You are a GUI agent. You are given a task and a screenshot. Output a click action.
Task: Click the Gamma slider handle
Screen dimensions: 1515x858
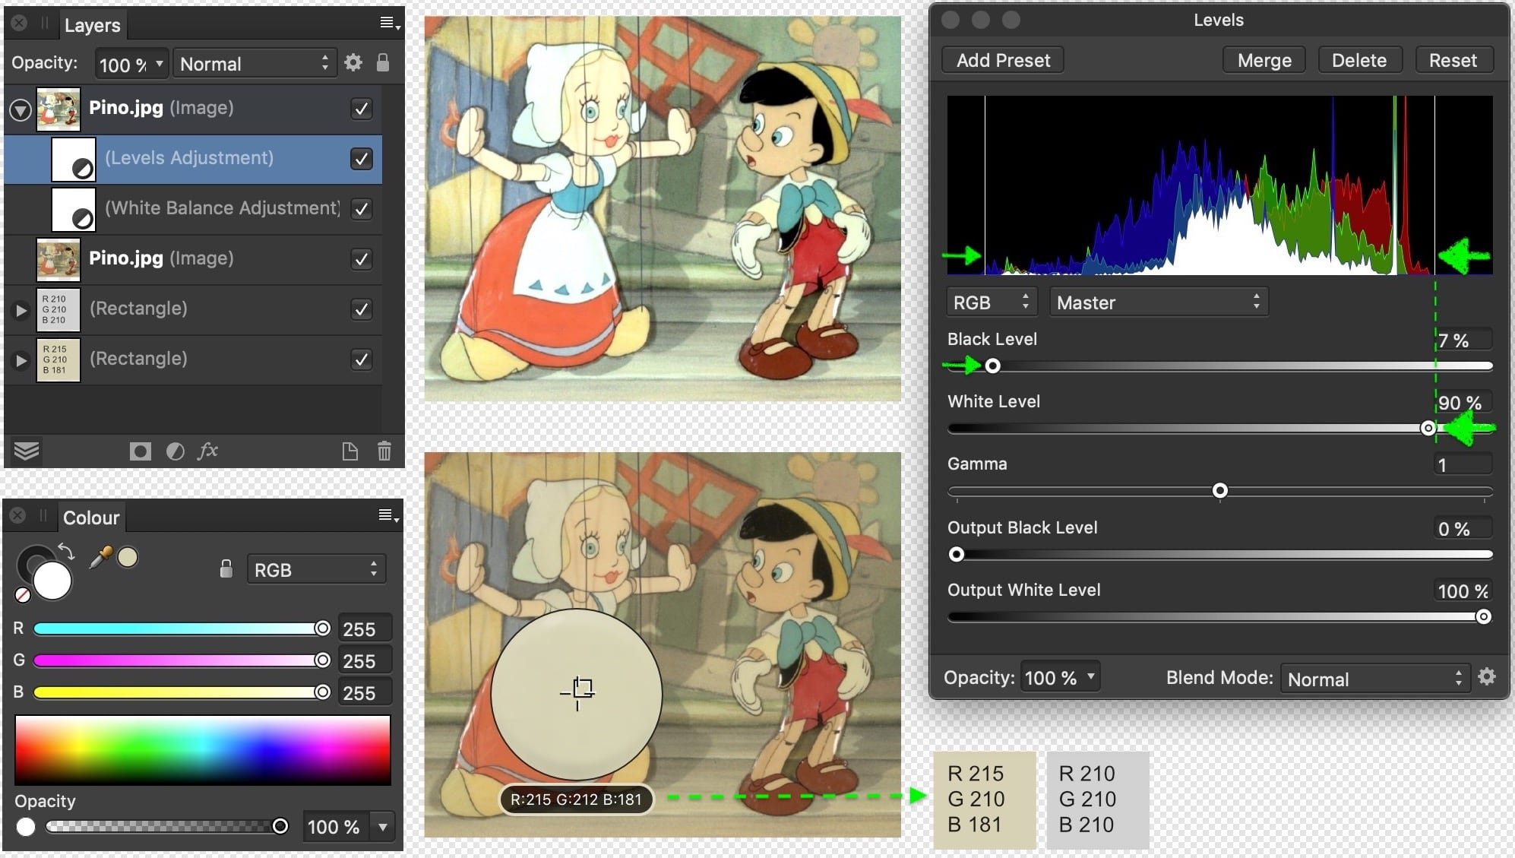click(x=1220, y=491)
